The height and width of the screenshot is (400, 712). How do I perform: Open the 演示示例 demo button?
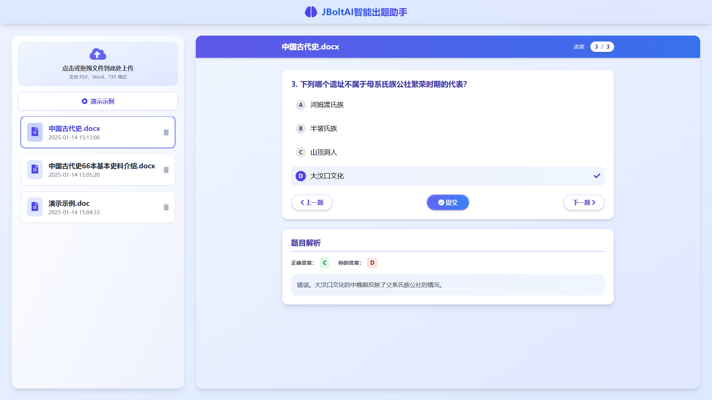coord(98,101)
